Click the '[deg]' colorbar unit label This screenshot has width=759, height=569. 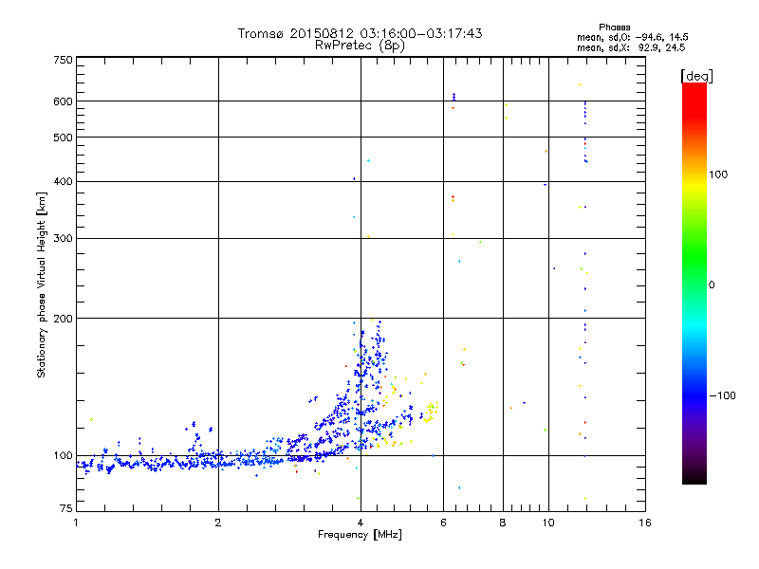pyautogui.click(x=696, y=76)
